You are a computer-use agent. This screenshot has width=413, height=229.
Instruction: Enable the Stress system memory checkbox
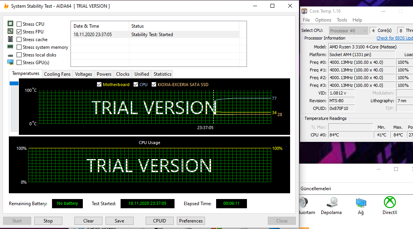(x=19, y=47)
